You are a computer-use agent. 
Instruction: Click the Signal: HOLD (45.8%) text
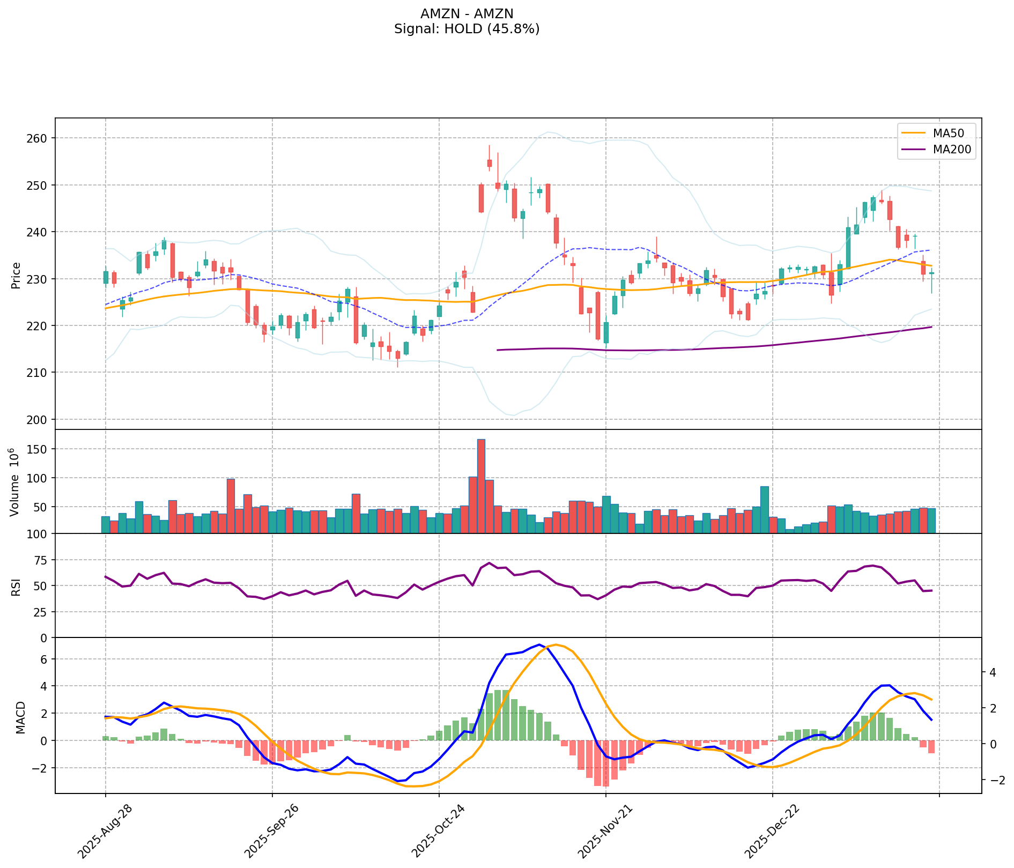(x=467, y=29)
